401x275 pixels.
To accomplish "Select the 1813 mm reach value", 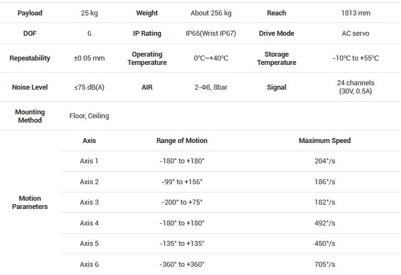I will [355, 13].
